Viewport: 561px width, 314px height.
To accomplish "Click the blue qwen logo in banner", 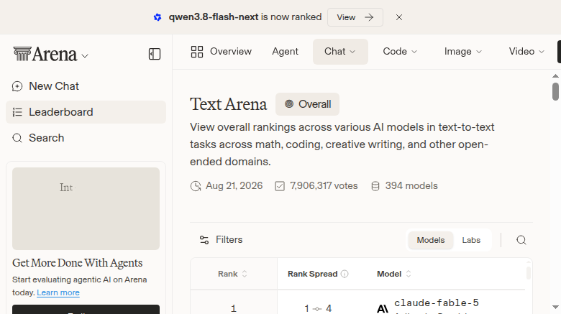I will coord(158,17).
